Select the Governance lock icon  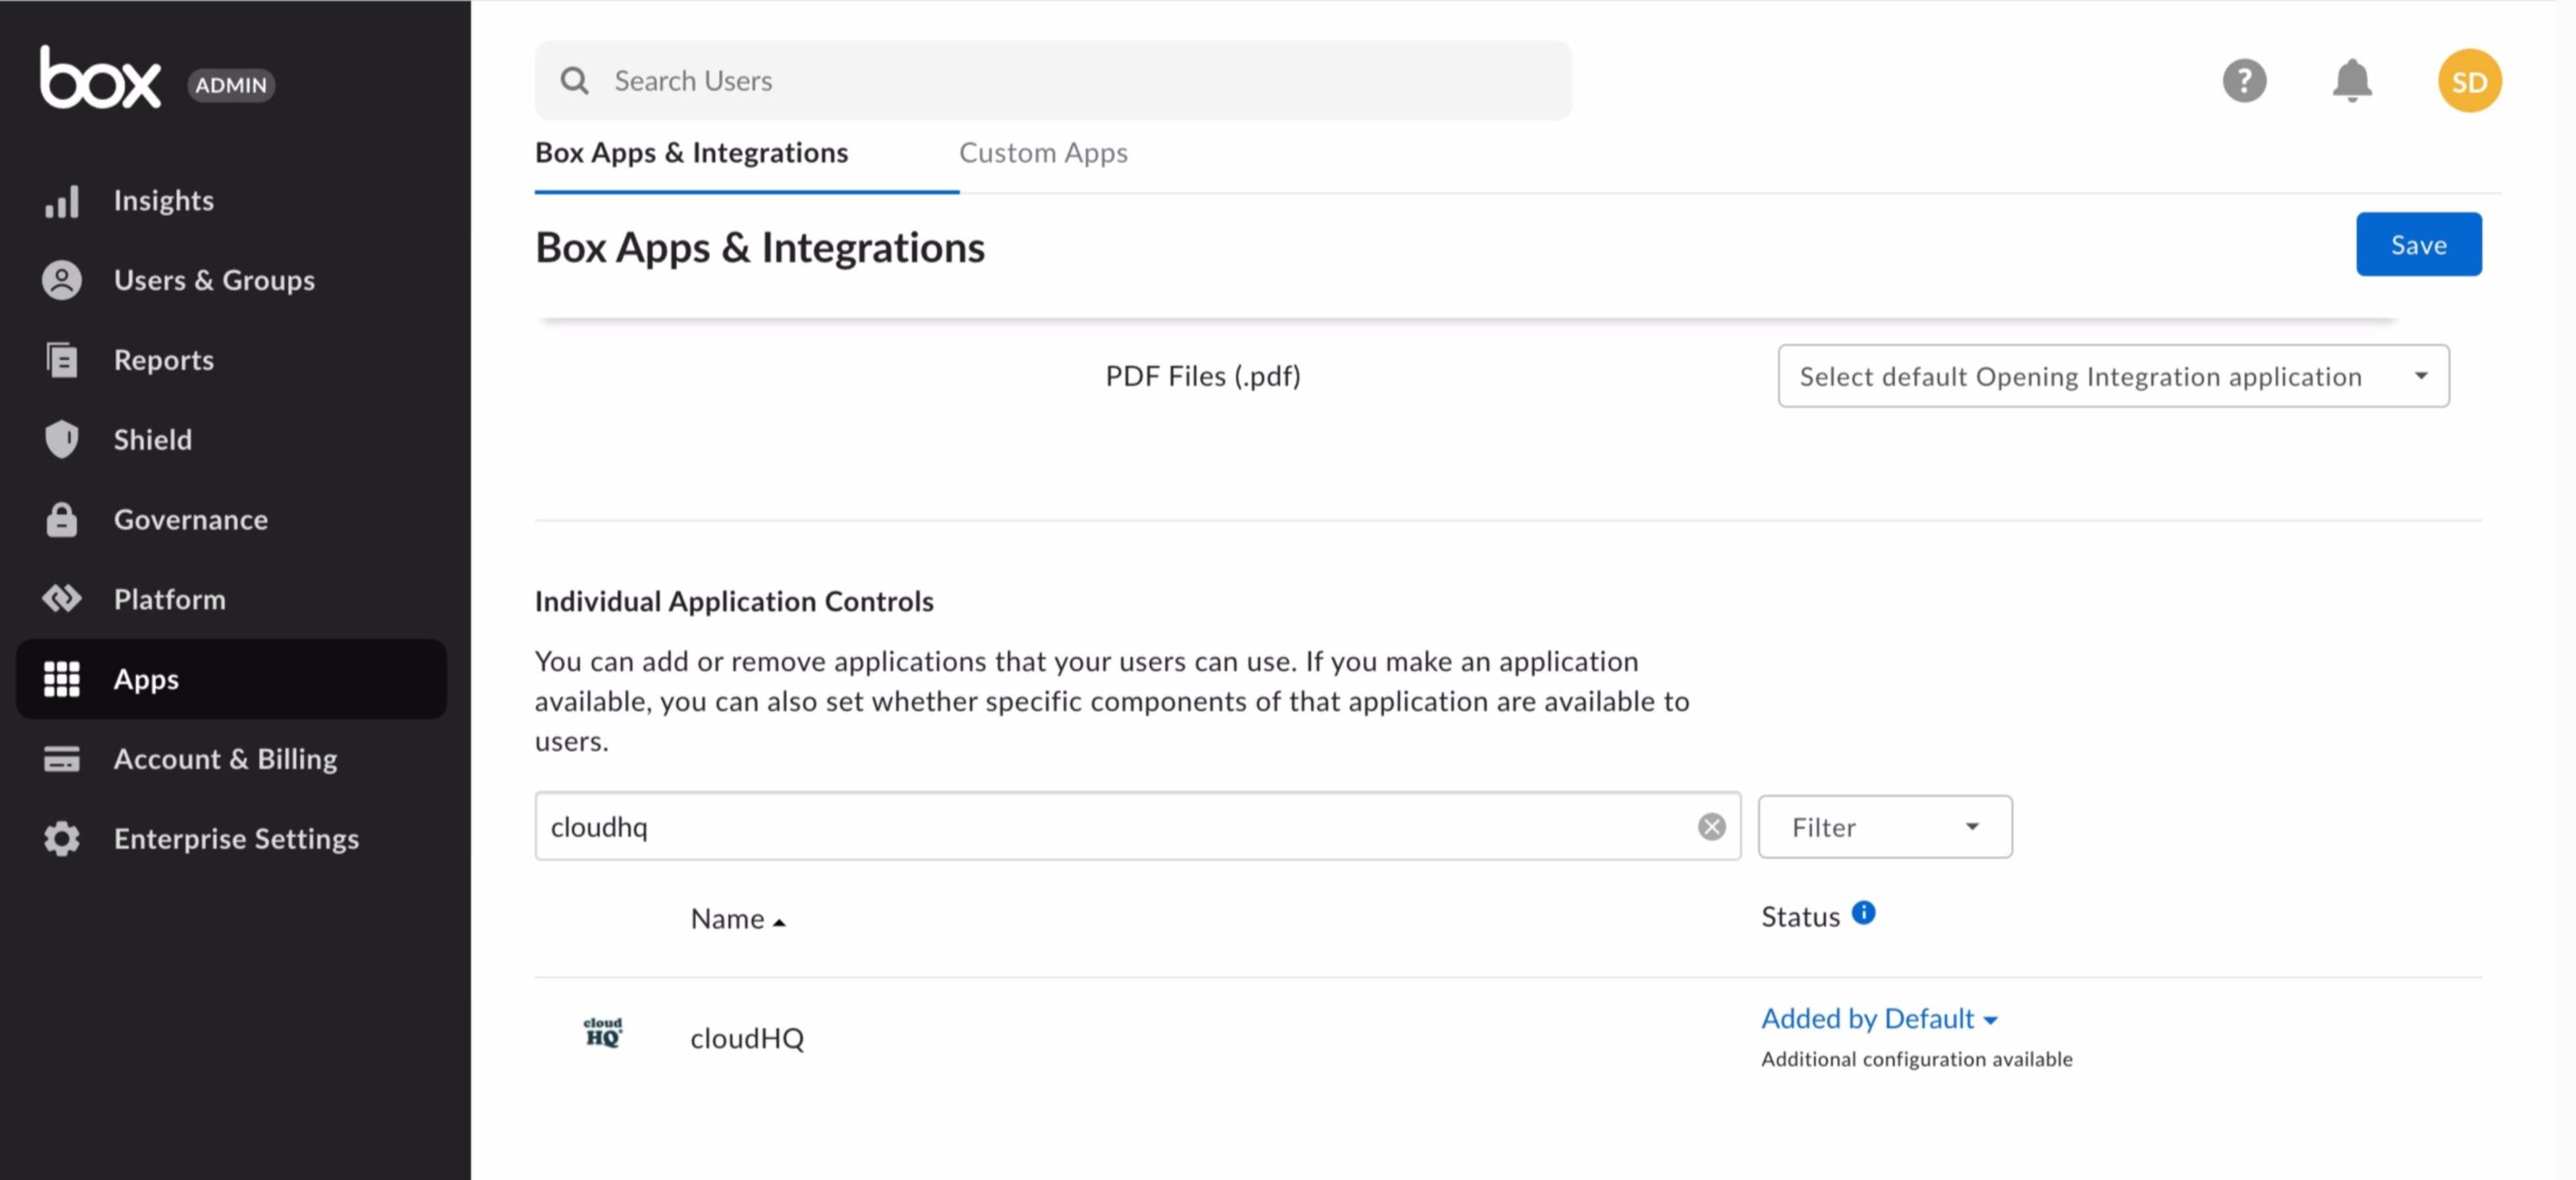tap(61, 520)
